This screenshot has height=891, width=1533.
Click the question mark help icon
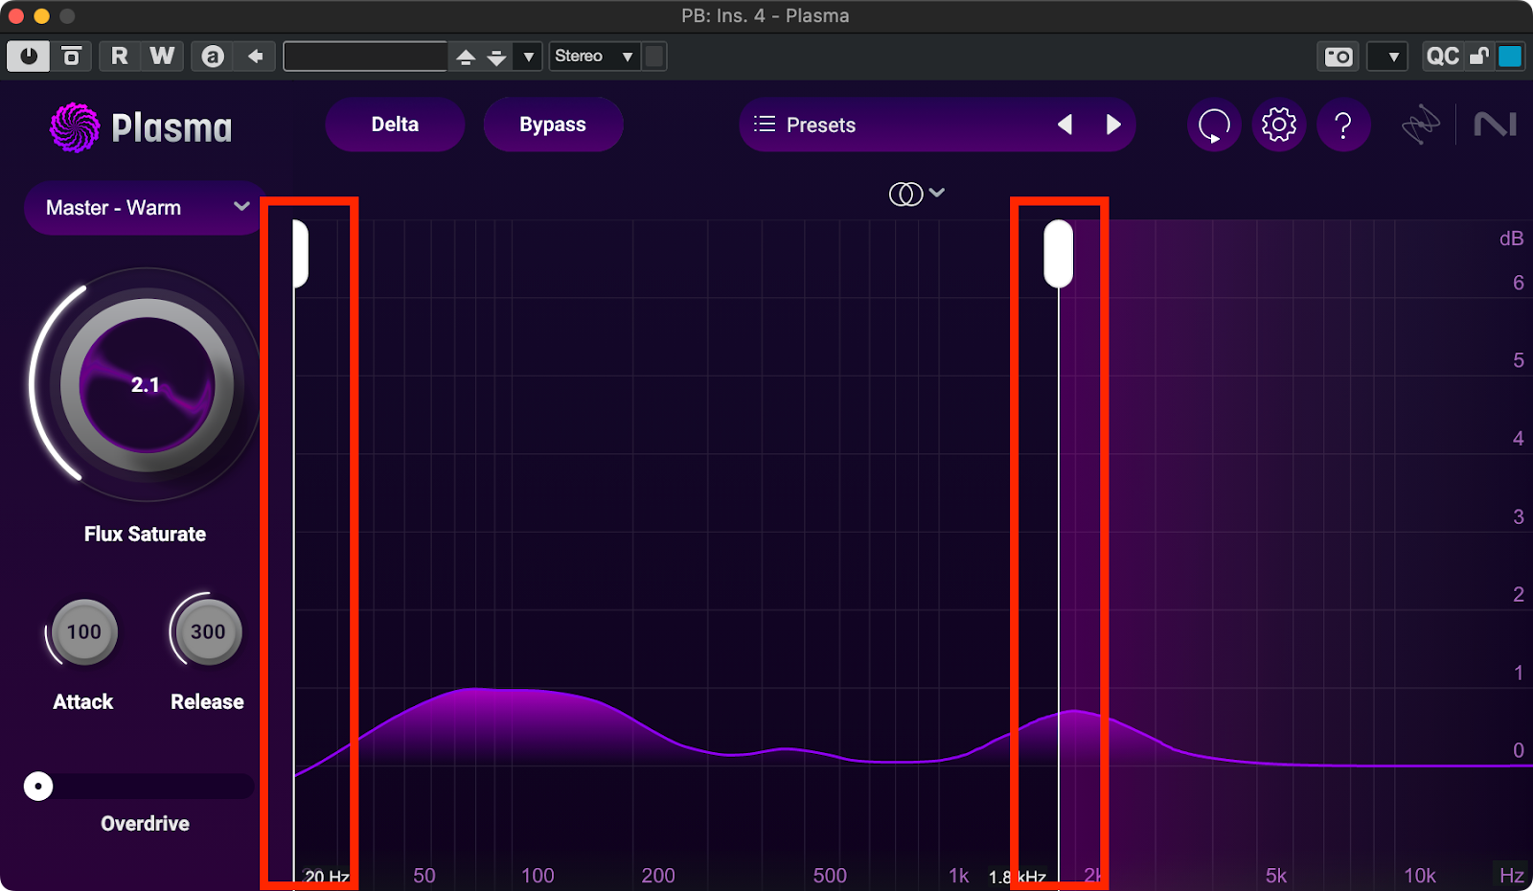[x=1343, y=125]
